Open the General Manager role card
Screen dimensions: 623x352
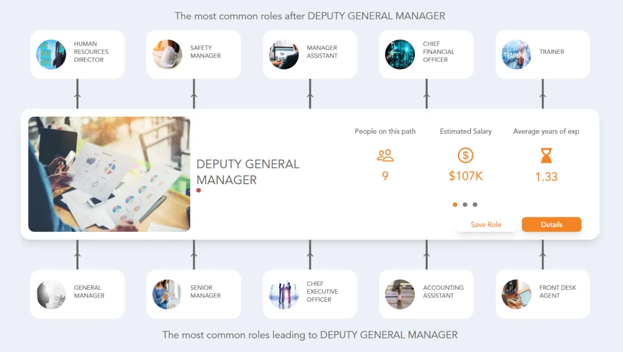[x=77, y=294]
